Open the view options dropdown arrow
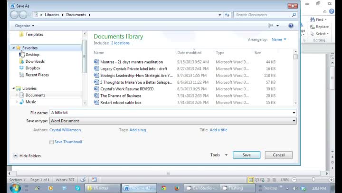The height and width of the screenshot is (193, 342). point(277,26)
